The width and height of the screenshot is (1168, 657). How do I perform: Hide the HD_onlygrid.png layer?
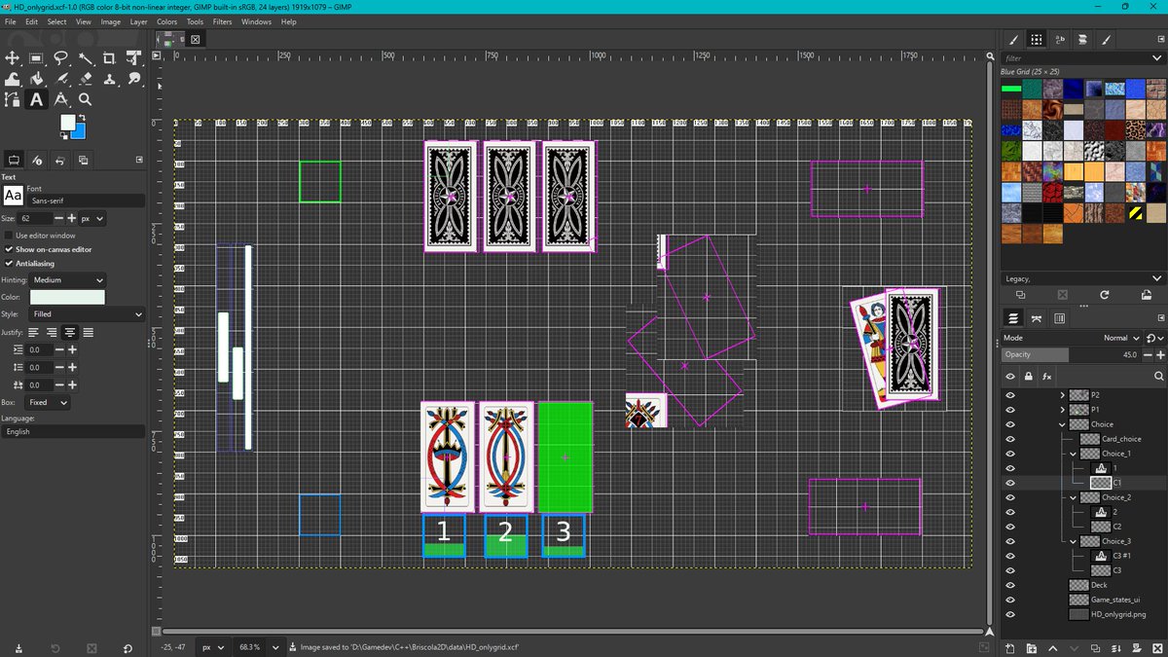[x=1009, y=614]
